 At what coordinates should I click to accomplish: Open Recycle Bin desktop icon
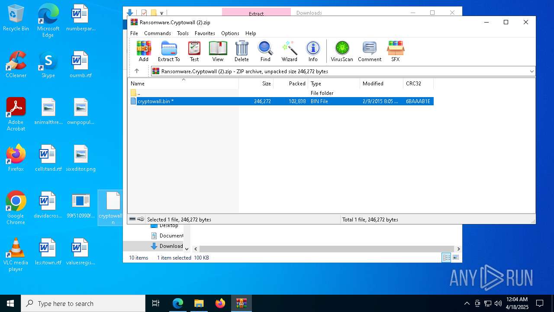coord(16,18)
